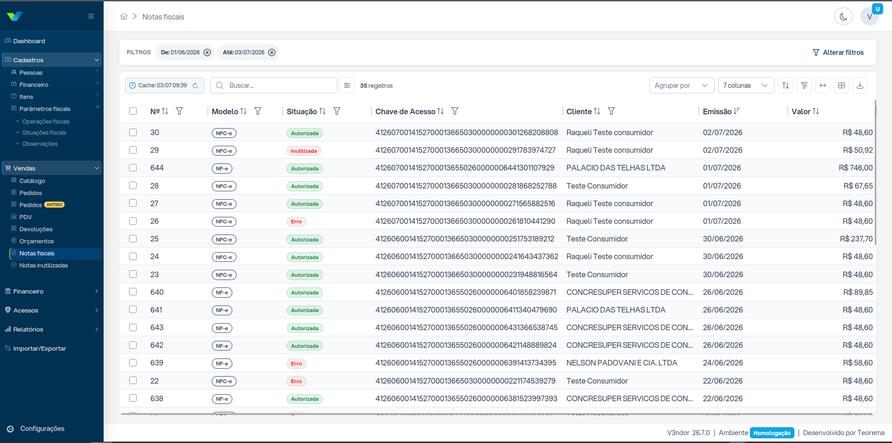Screen dimensions: 892x443
Task: Check the row for nota 29 Inutilizada
Action: coord(133,150)
